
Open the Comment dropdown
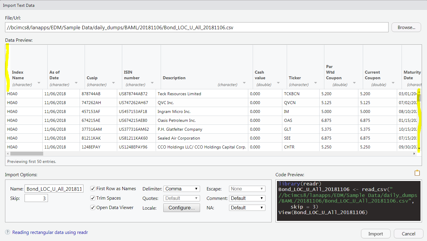coord(247,198)
